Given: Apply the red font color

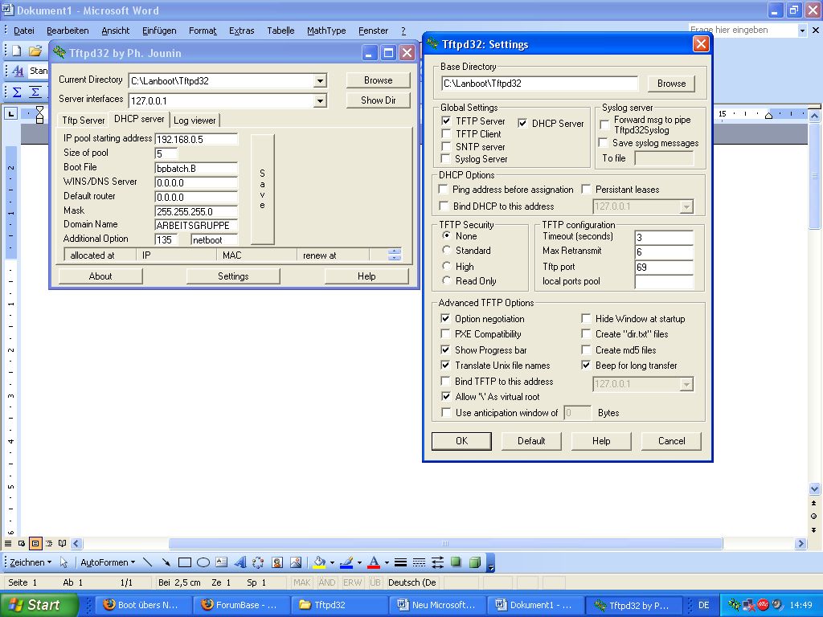Looking at the screenshot, I should click(x=374, y=562).
